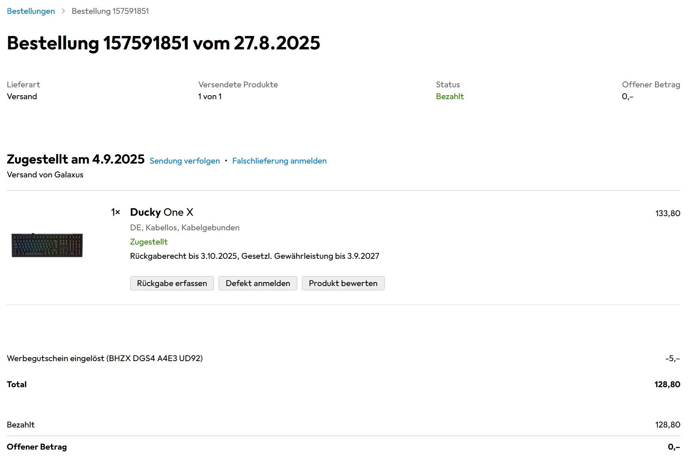
Task: Click the product price 133,80
Action: (x=667, y=213)
